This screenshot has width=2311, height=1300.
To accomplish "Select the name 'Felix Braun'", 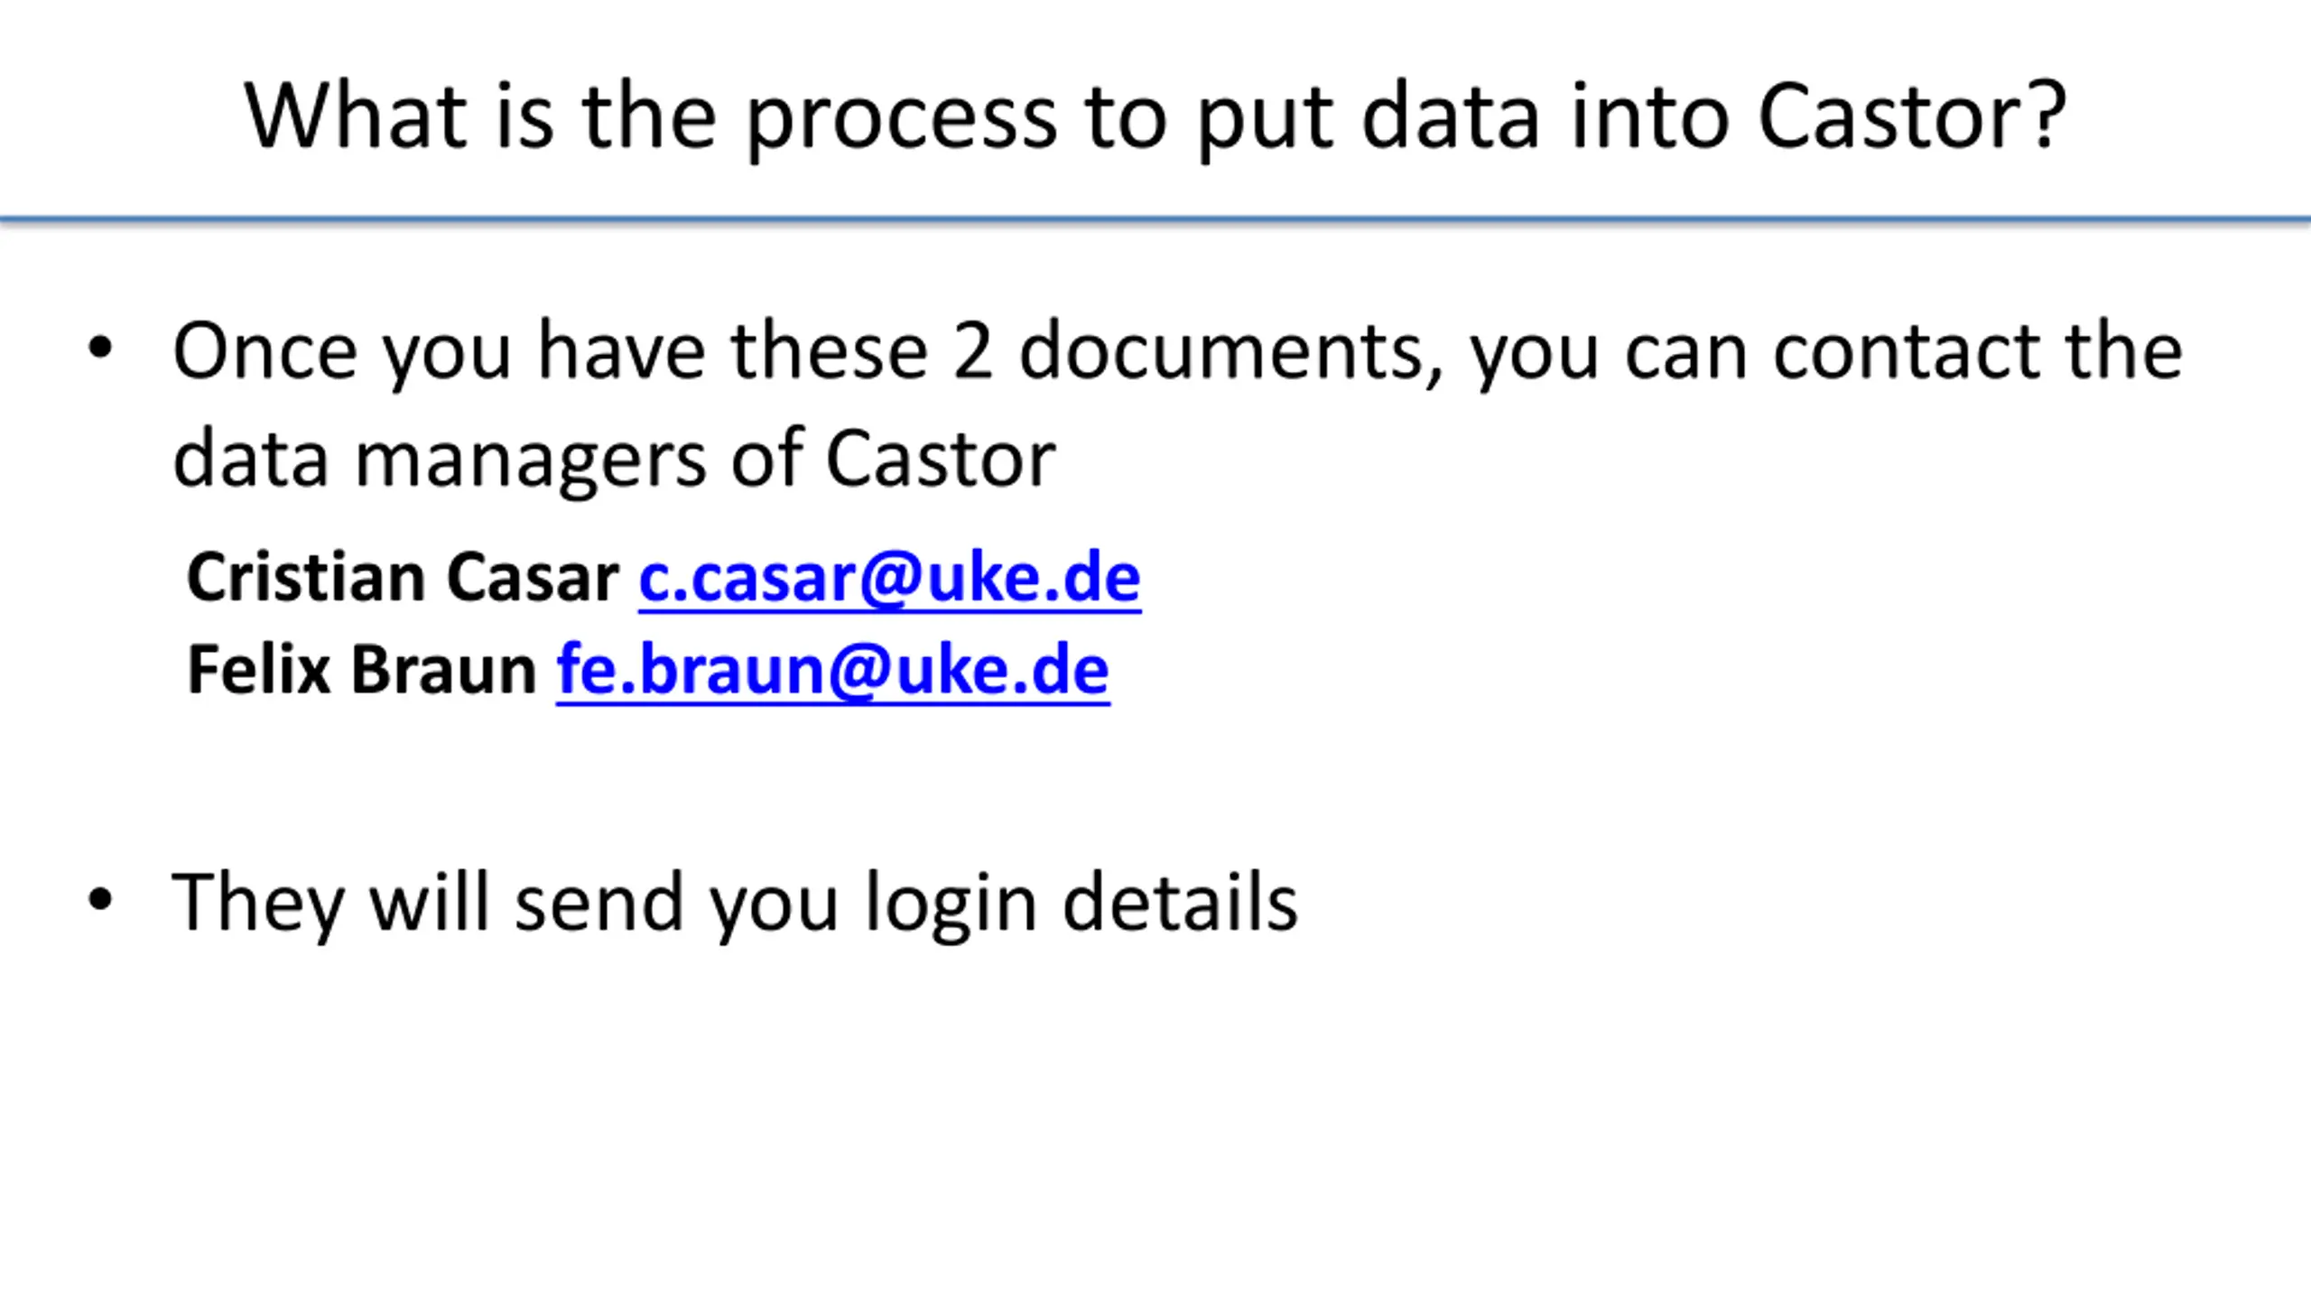I will 361,670.
